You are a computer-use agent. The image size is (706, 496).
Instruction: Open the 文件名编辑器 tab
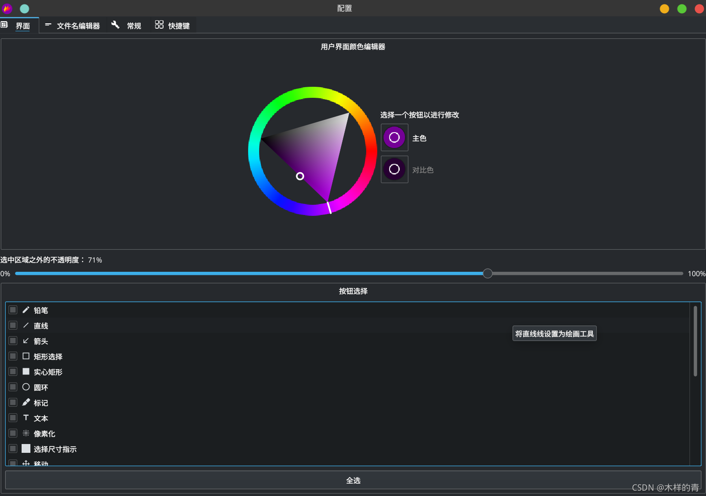[x=73, y=26]
